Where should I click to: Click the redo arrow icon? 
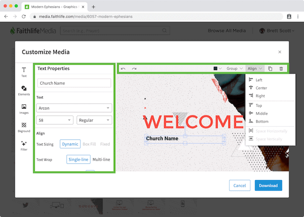pos(134,69)
